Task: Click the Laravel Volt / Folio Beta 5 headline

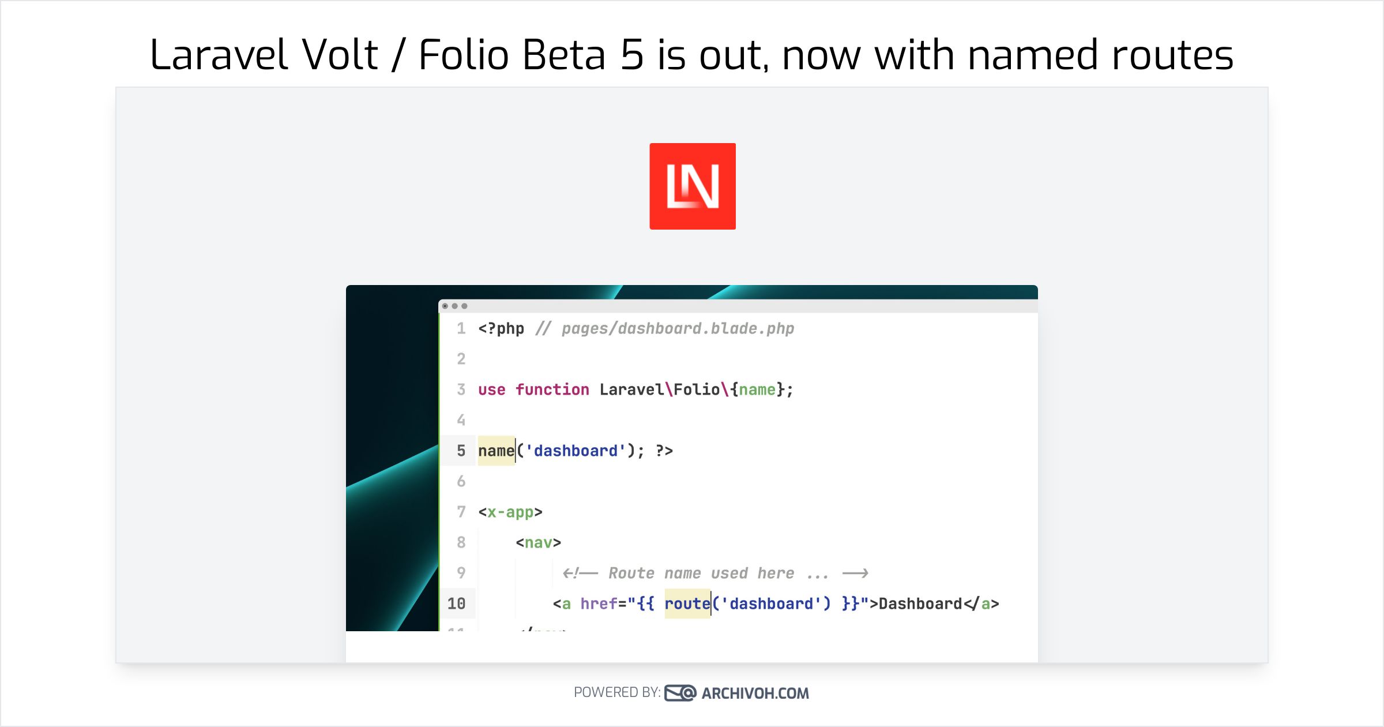Action: point(691,55)
